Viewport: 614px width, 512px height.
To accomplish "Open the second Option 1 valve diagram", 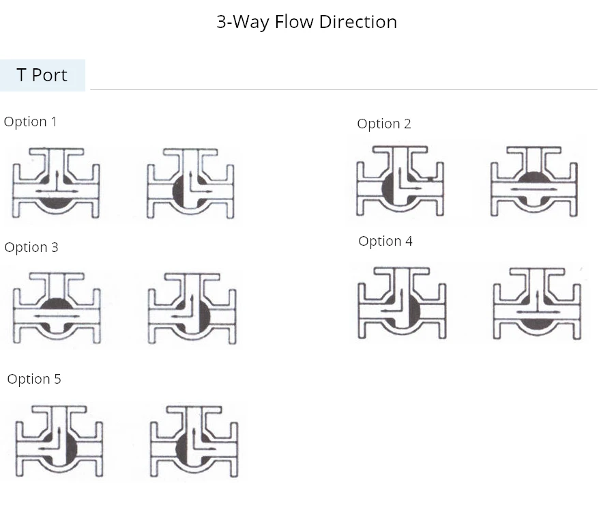I will (190, 183).
